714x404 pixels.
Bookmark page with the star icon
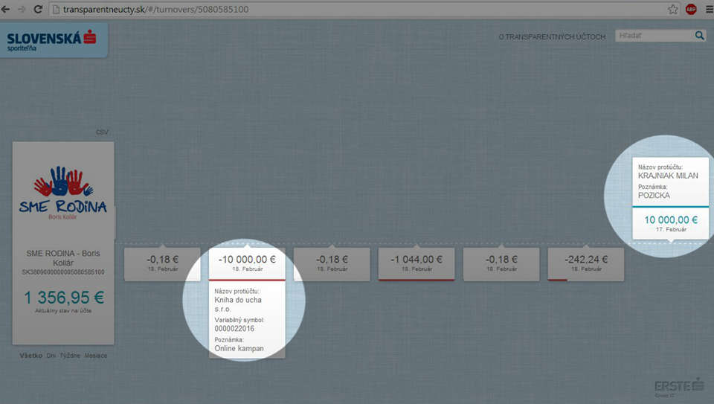point(672,9)
